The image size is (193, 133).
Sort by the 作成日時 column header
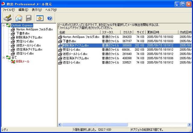[x=185, y=32]
